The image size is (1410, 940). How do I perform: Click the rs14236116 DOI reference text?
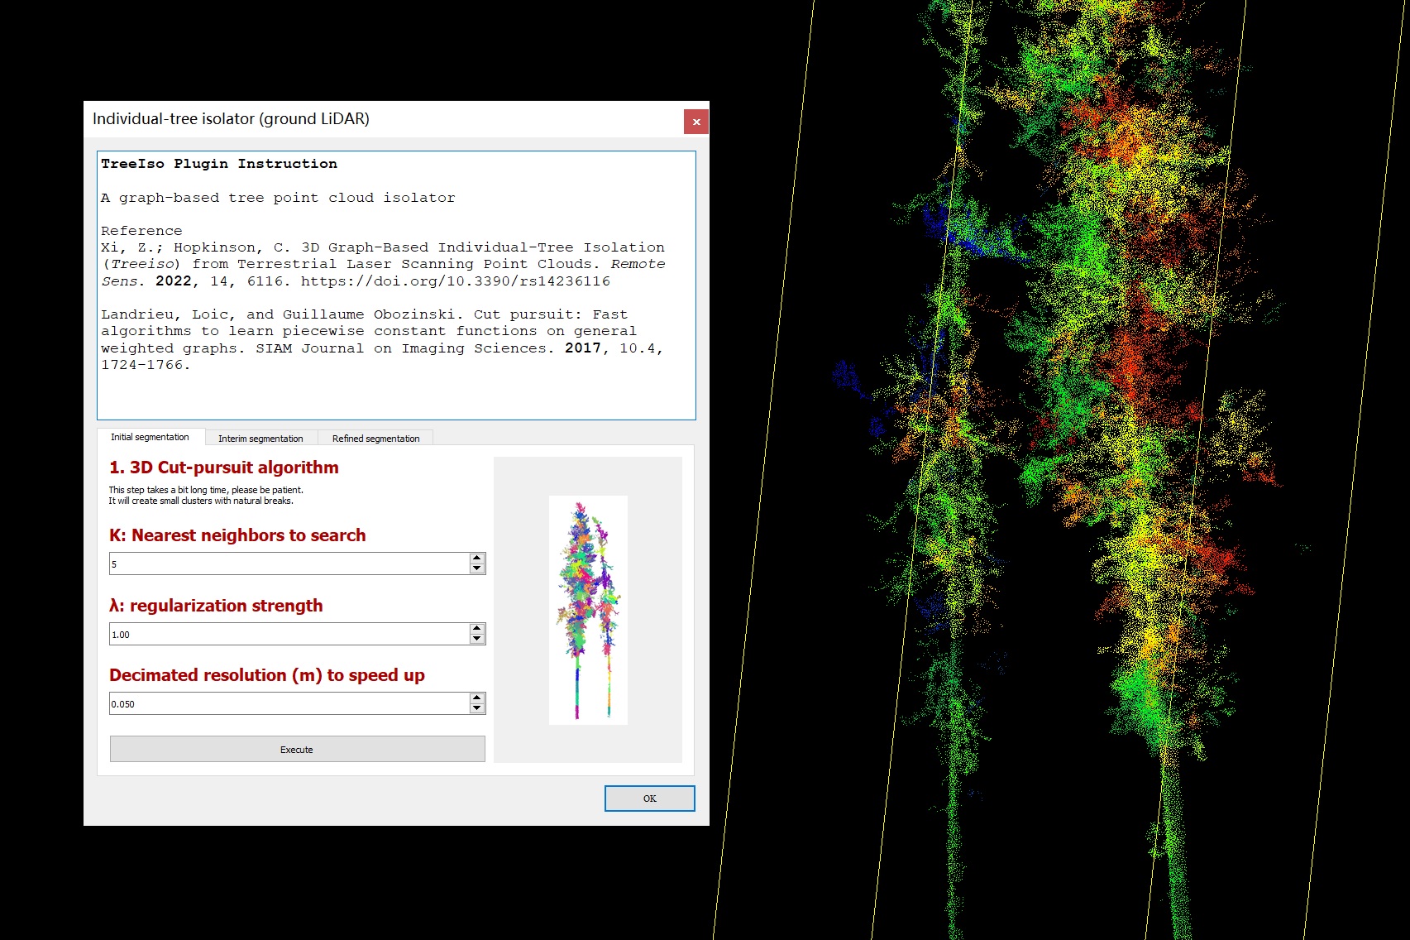455,281
